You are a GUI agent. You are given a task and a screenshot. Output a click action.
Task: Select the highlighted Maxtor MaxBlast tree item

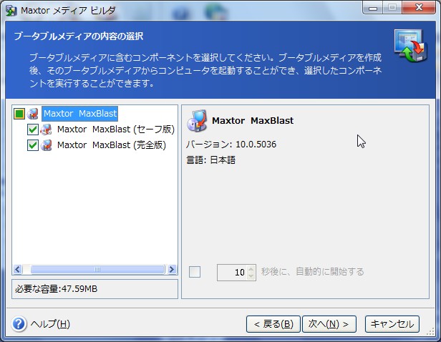[x=80, y=114]
